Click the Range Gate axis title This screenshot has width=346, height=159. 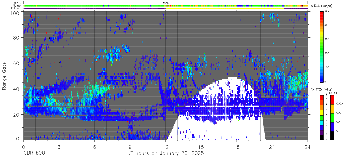point(4,76)
